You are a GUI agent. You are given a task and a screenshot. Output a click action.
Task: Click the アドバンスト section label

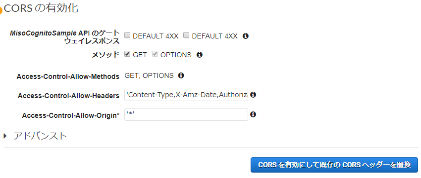(x=40, y=136)
